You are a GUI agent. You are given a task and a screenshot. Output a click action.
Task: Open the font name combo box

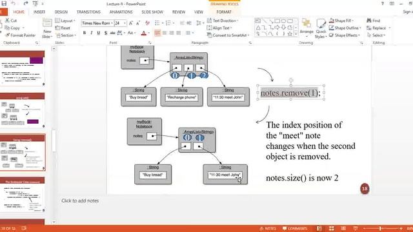click(97, 23)
